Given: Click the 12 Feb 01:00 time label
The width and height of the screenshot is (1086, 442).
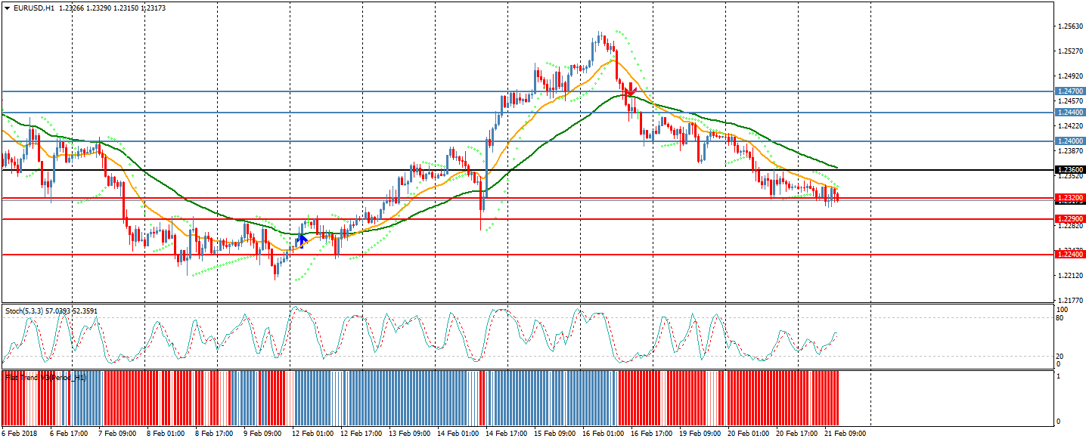Looking at the screenshot, I should tap(314, 434).
